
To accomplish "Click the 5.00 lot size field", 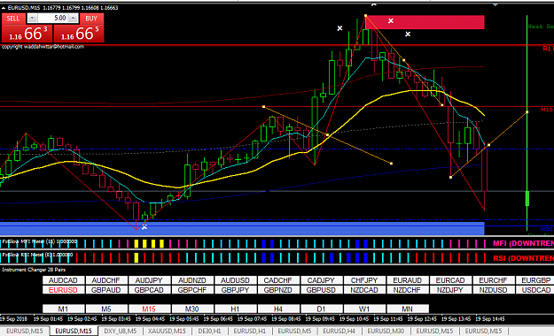I will [x=52, y=18].
